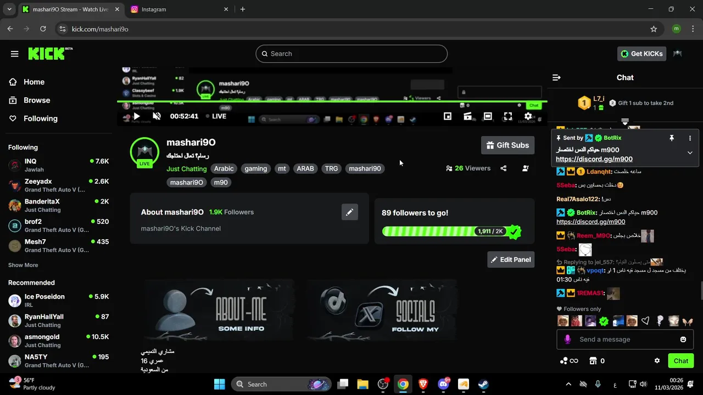Open the emoji picker in chat
This screenshot has width=703, height=395.
(683, 340)
